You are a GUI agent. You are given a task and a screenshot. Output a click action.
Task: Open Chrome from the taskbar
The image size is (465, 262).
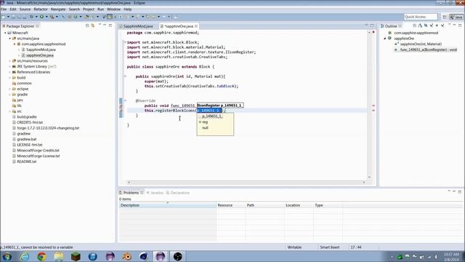pos(41,256)
